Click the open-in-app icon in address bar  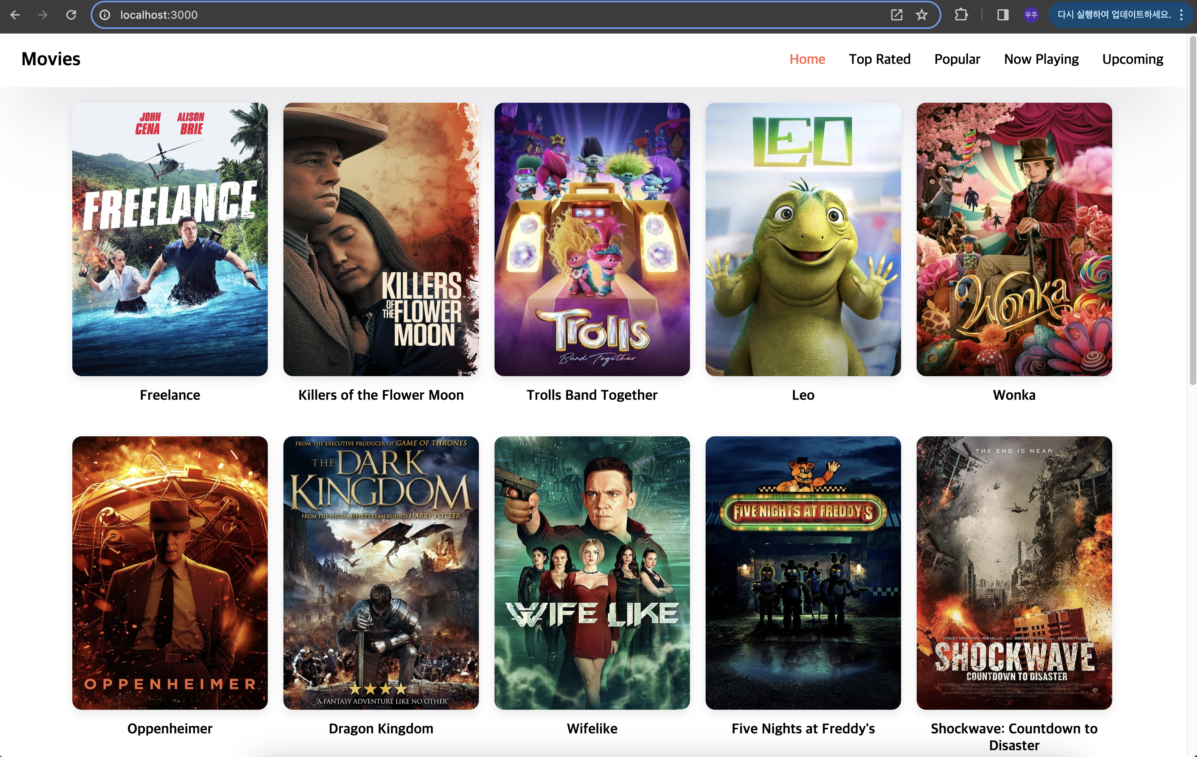click(x=896, y=15)
